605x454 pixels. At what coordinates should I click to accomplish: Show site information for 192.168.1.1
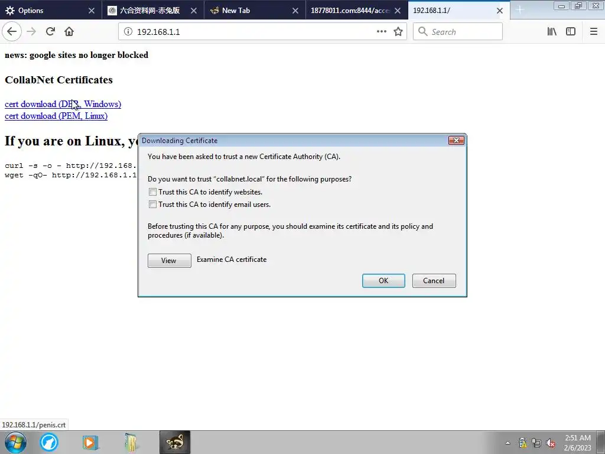tap(128, 32)
